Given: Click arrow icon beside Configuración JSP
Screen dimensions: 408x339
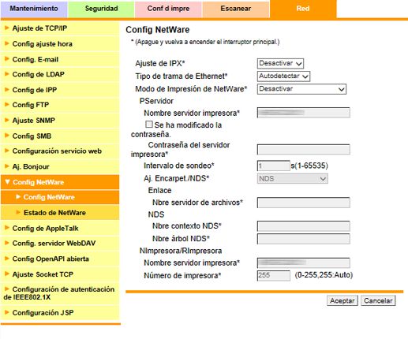Looking at the screenshot, I should tap(7, 312).
